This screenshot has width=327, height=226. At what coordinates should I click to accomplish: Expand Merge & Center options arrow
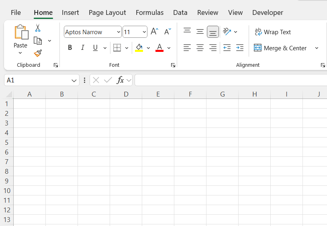click(317, 48)
